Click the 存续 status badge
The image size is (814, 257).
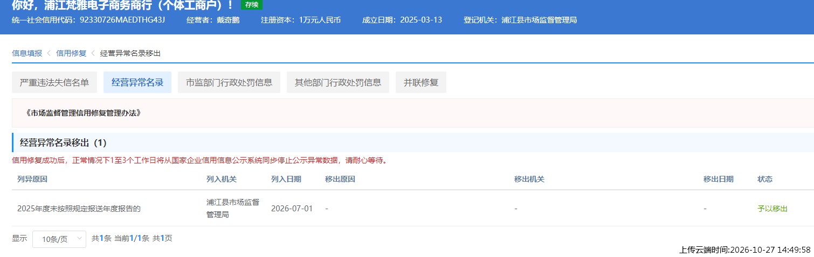pos(252,5)
